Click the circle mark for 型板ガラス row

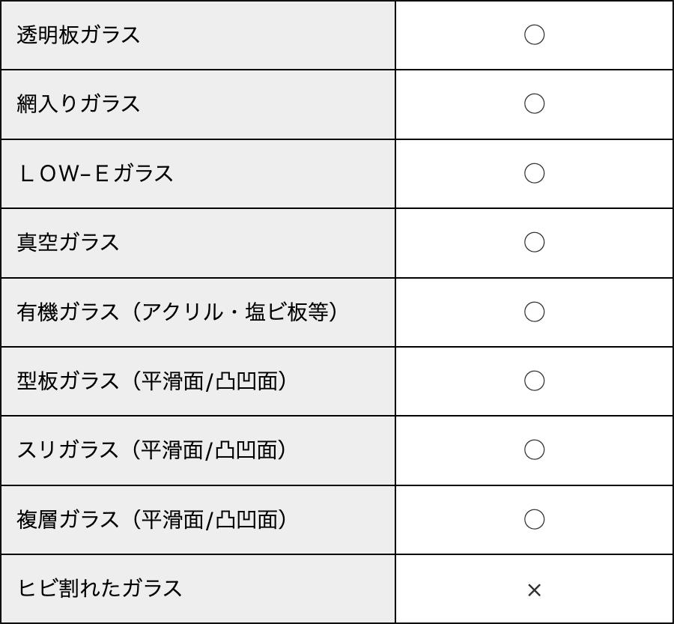pos(534,381)
